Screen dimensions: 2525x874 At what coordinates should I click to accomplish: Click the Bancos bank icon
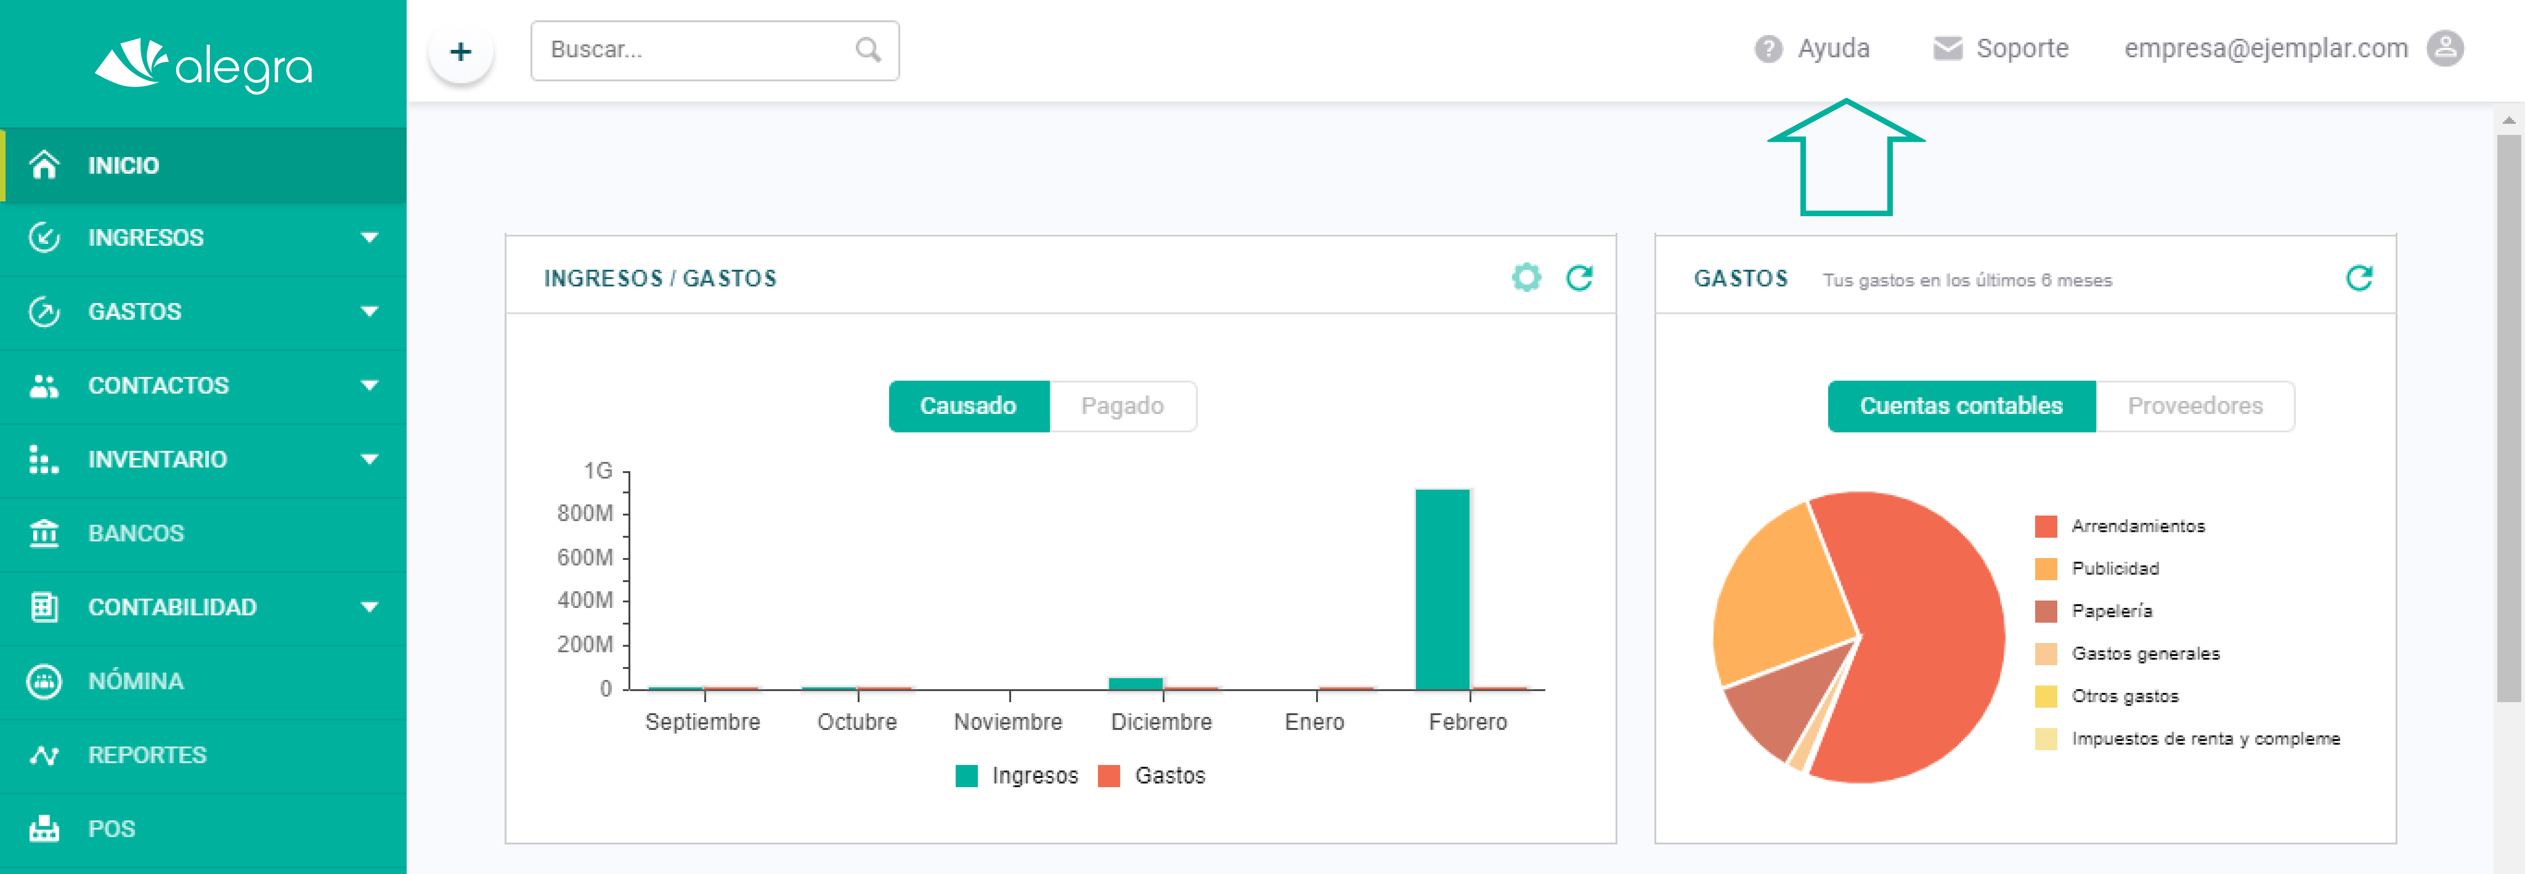[x=44, y=533]
